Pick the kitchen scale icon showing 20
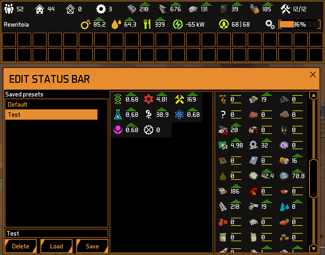 [223, 130]
